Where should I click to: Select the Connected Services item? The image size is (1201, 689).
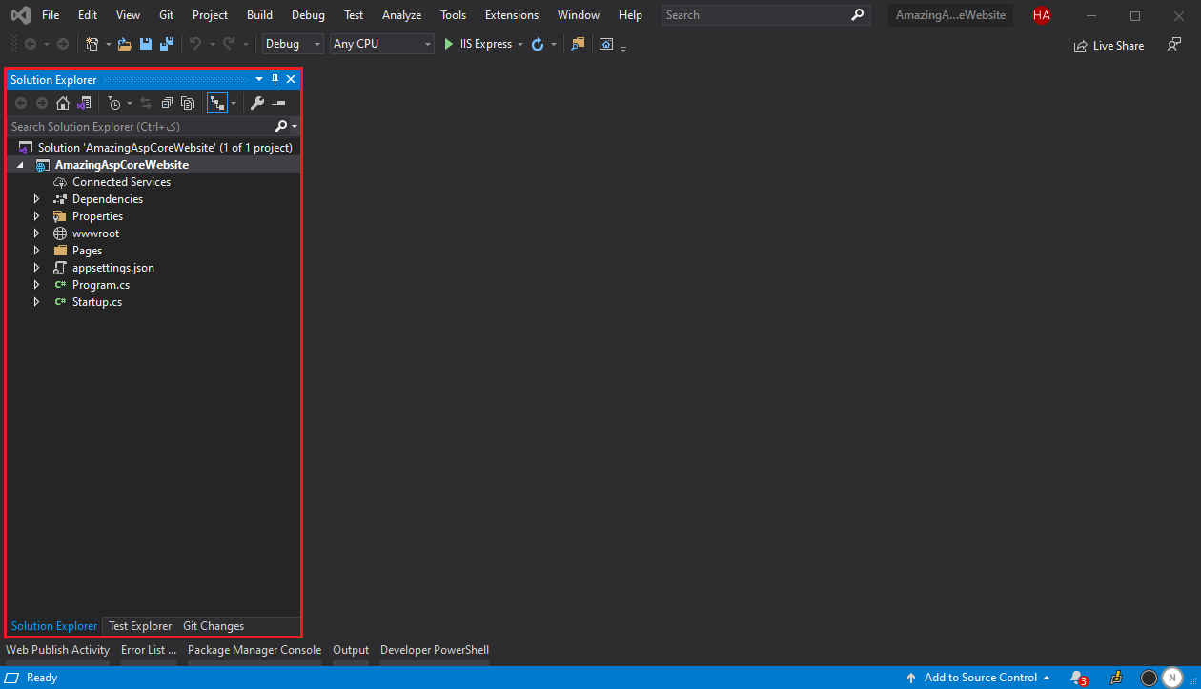coord(121,182)
